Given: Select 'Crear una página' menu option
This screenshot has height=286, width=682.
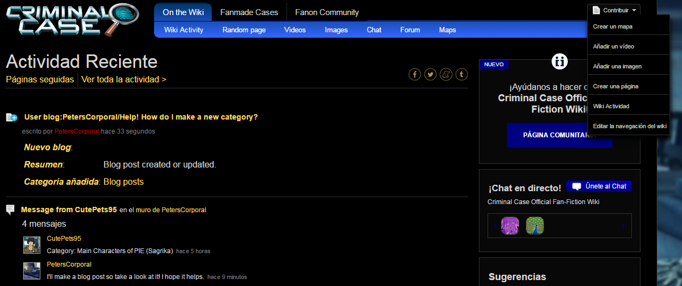Looking at the screenshot, I should coord(615,86).
